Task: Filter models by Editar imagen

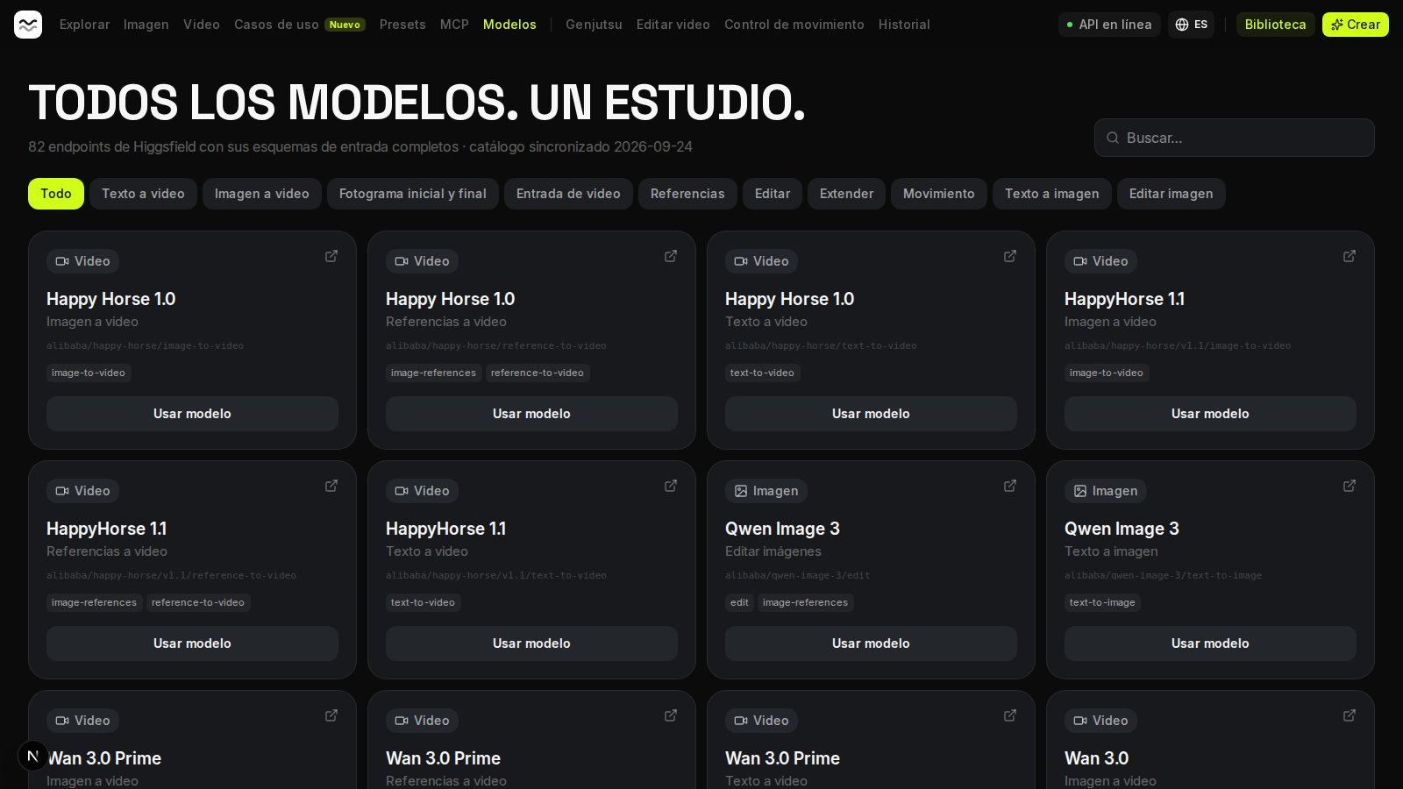Action: pyautogui.click(x=1172, y=194)
